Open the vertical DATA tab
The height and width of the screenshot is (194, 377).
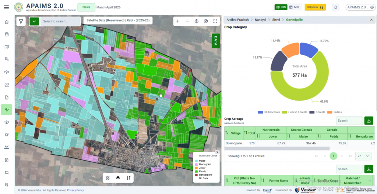(216, 41)
